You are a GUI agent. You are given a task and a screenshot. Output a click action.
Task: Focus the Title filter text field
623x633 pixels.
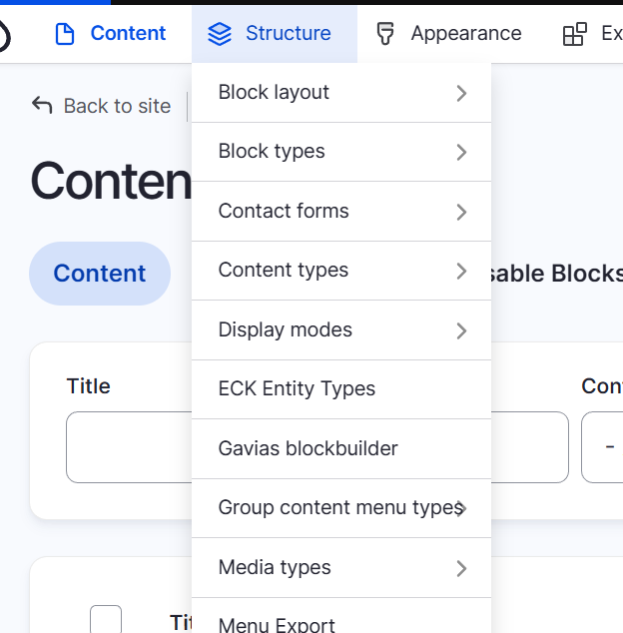(128, 447)
